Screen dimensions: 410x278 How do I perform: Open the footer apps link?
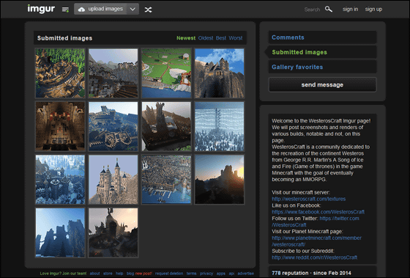tap(221, 274)
